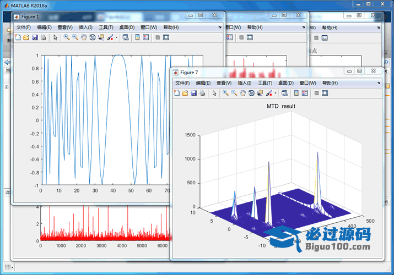This screenshot has width=394, height=275.
Task: Enable Data Cursor tool in Figure 7
Action: click(260, 93)
